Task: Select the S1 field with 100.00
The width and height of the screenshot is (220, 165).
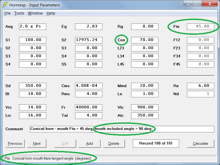Action: pos(33,40)
